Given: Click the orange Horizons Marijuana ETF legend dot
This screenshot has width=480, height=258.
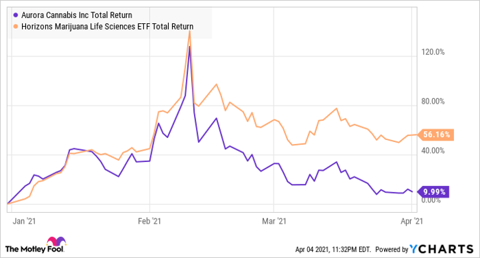Looking at the screenshot, I should tap(16, 27).
